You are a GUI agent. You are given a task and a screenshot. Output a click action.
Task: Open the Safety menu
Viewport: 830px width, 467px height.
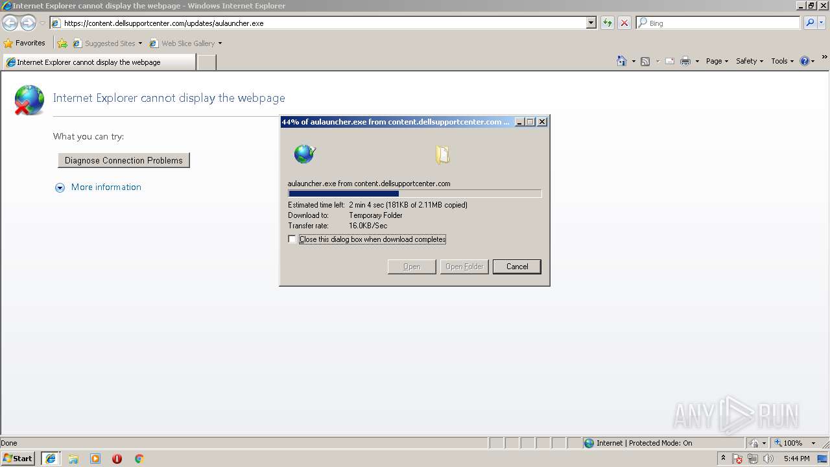(x=750, y=61)
